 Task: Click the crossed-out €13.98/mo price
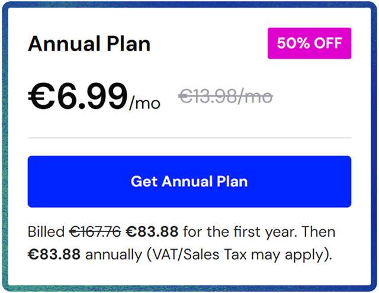226,96
